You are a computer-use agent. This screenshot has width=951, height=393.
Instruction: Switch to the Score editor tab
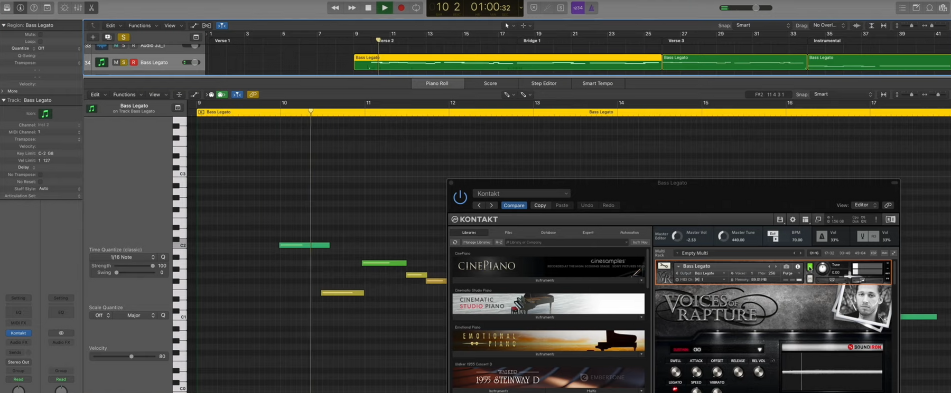(x=490, y=83)
